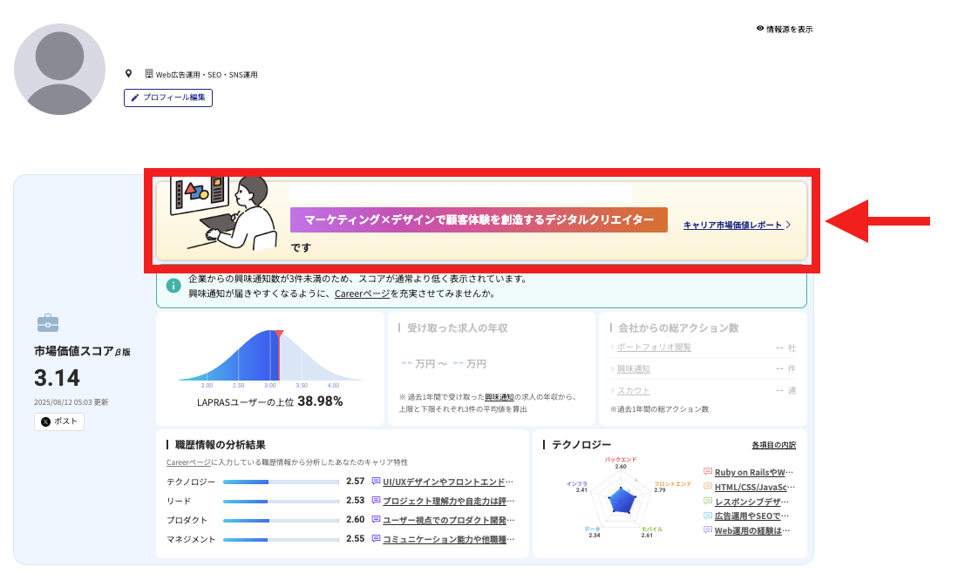The width and height of the screenshot is (958, 573).
Task: Click the green info icon in notice
Action: pyautogui.click(x=173, y=286)
